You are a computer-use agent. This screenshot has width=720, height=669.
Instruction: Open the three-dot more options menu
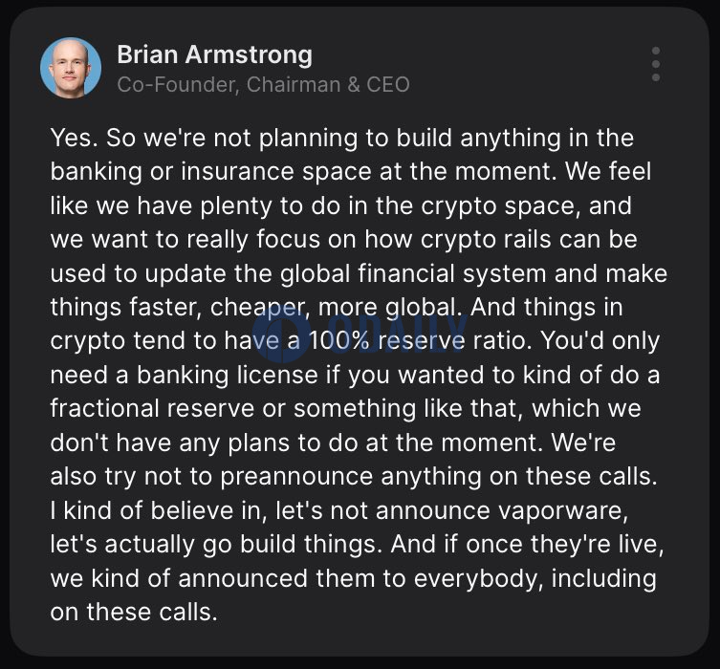656,64
